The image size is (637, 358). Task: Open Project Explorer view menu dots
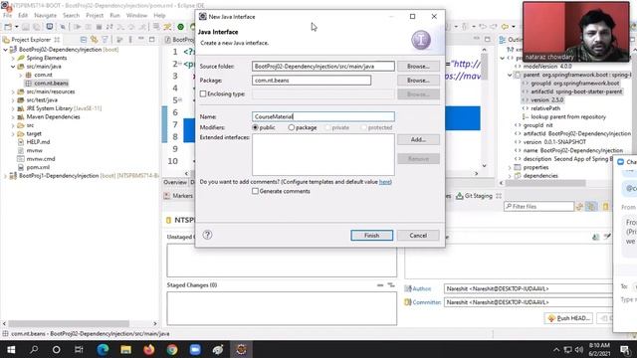point(130,40)
